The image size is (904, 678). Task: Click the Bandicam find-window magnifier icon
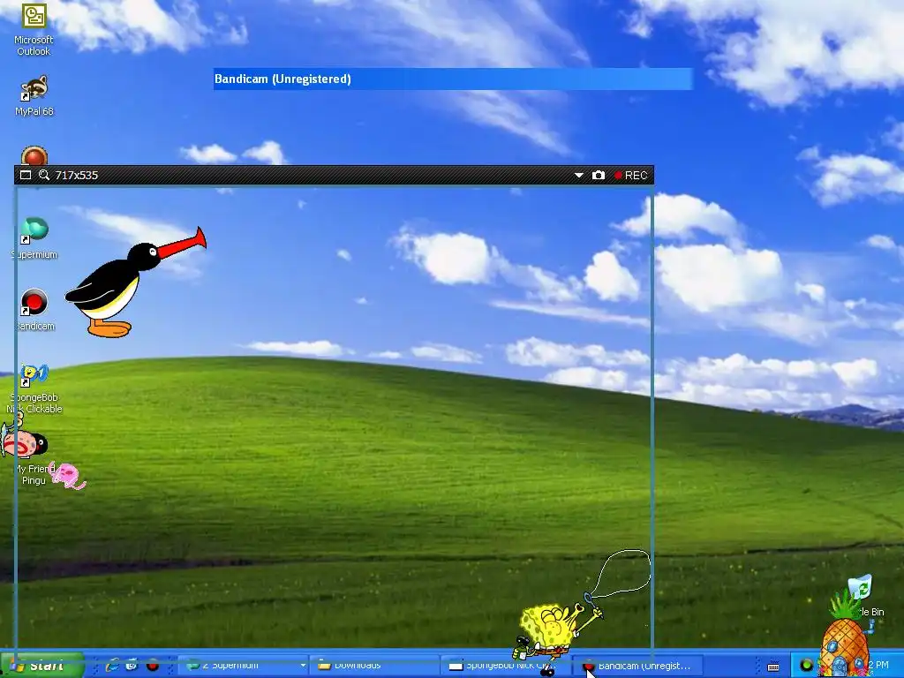(44, 175)
